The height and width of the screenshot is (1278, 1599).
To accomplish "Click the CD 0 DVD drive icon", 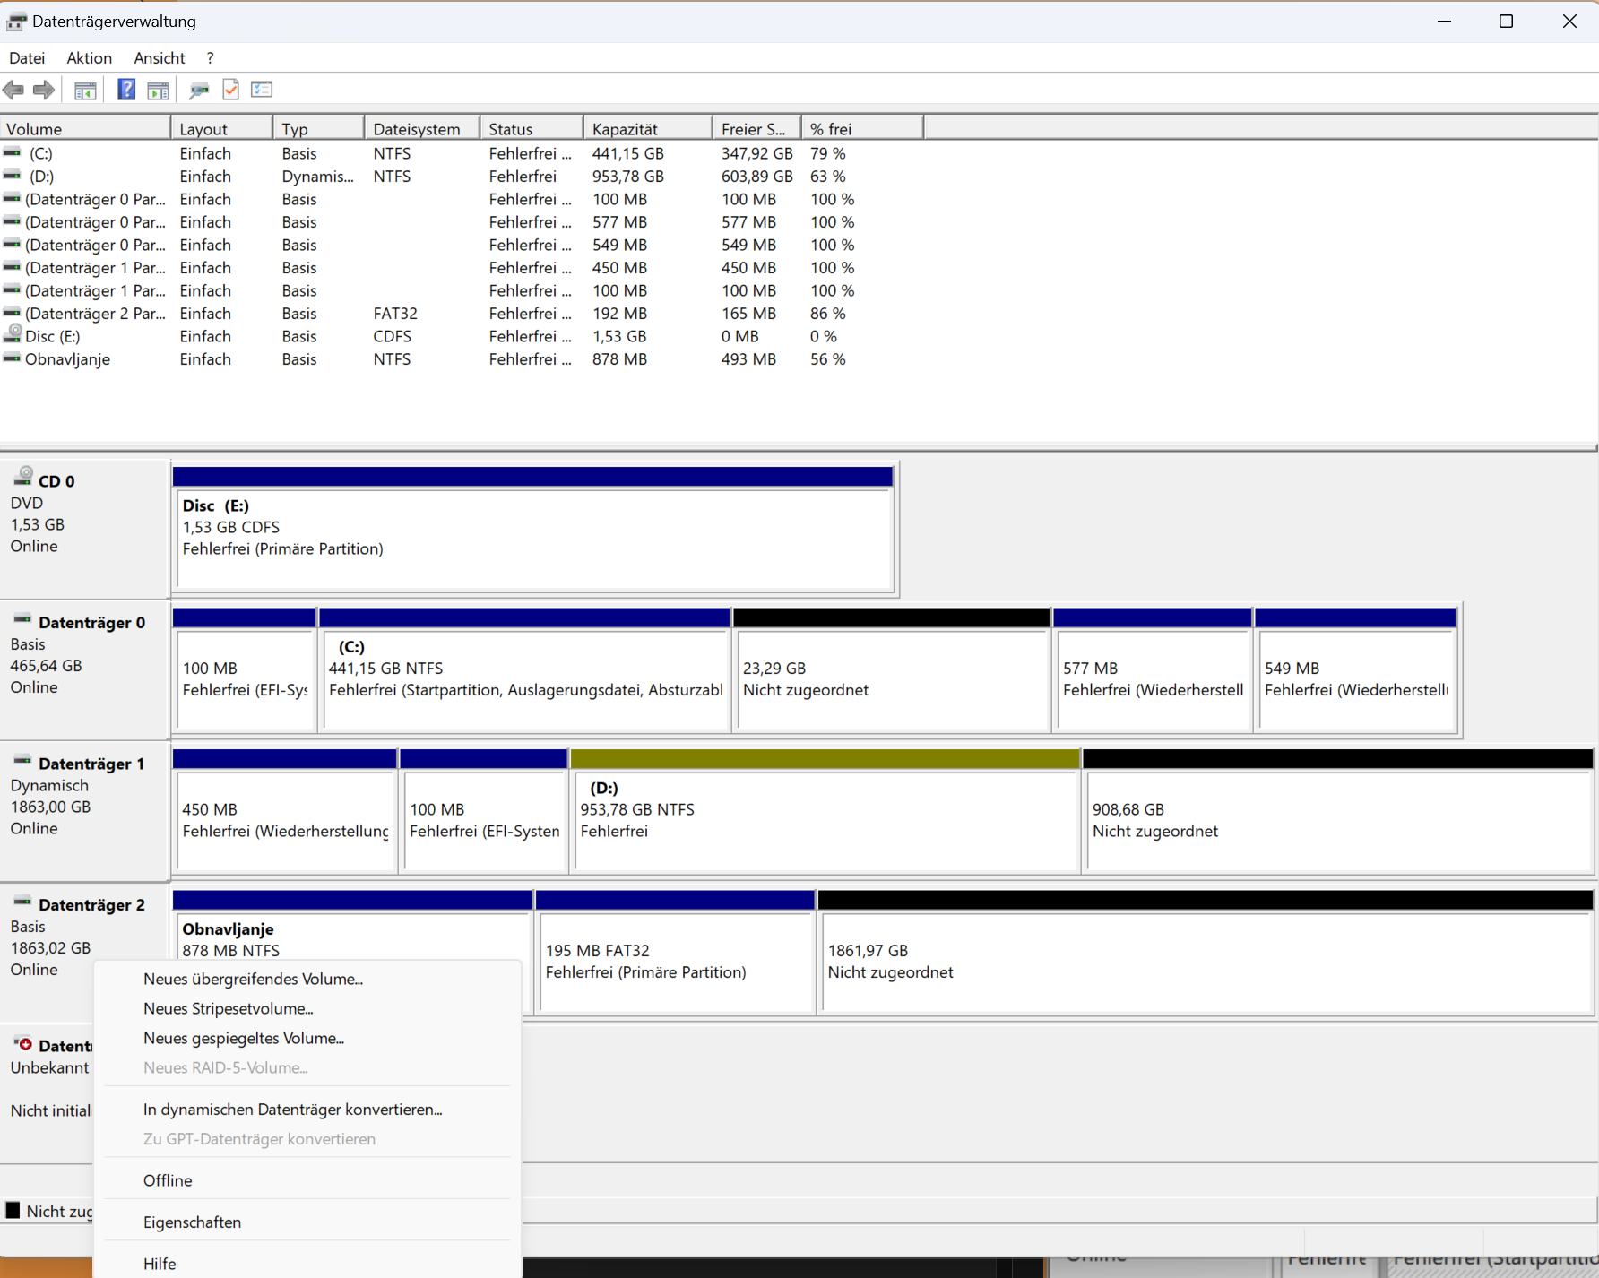I will tap(23, 477).
